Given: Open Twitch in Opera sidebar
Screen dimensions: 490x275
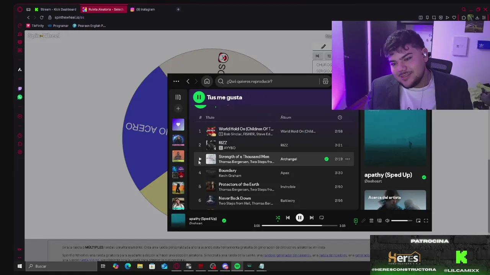Looking at the screenshot, I should (x=20, y=89).
